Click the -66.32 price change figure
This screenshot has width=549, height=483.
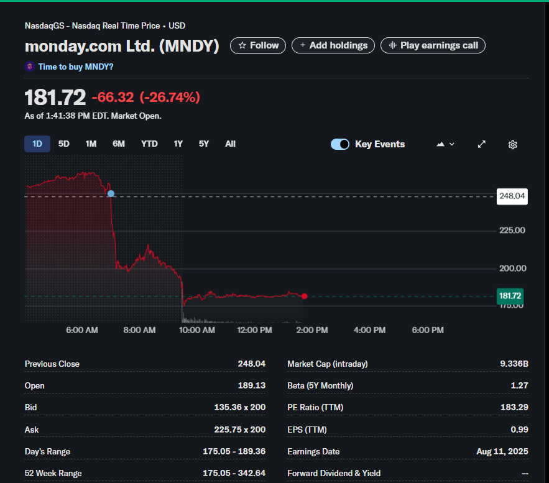click(x=113, y=98)
